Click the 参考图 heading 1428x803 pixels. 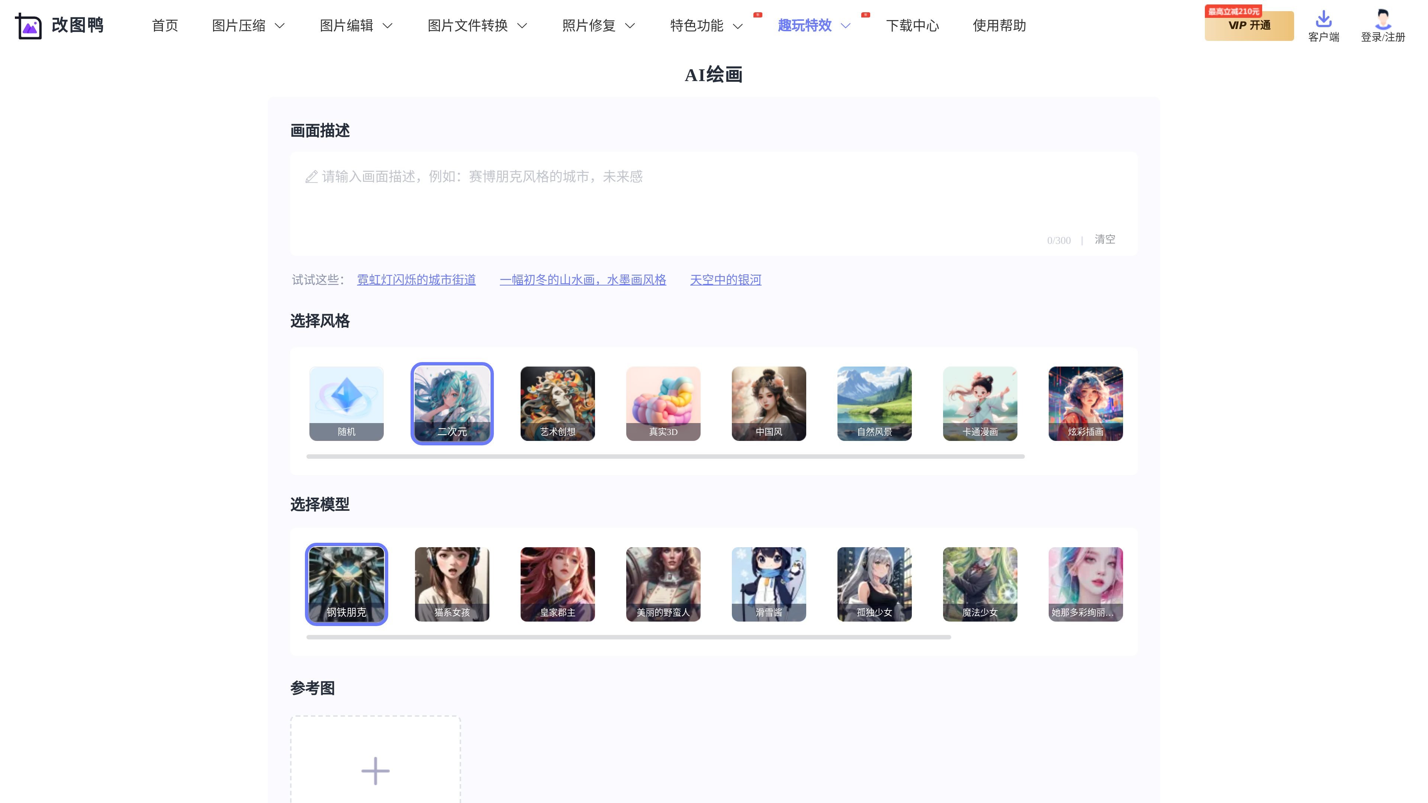[x=313, y=688]
